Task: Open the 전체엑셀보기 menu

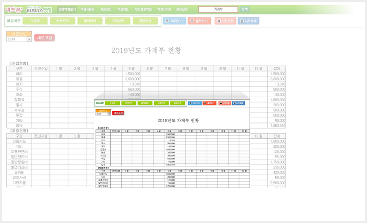Action: pos(67,9)
